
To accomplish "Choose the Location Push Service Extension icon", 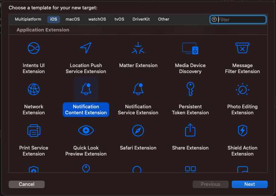I will 86,48.
